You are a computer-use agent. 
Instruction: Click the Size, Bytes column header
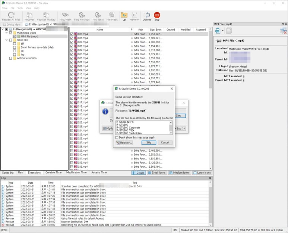(x=155, y=29)
